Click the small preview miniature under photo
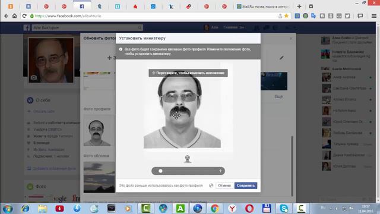Screen dimensions: 380x214 pos(188,159)
